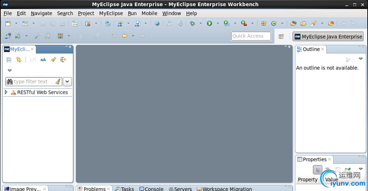Click the New Java Class green C icon
Screen dimensions: 368x191
pyautogui.click(x=274, y=23)
